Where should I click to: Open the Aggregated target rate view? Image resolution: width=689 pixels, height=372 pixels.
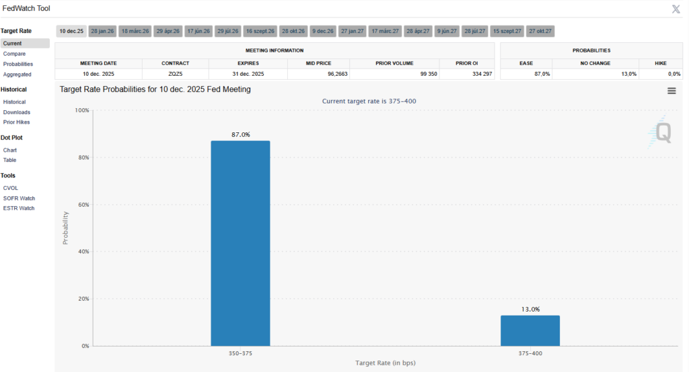(x=17, y=75)
